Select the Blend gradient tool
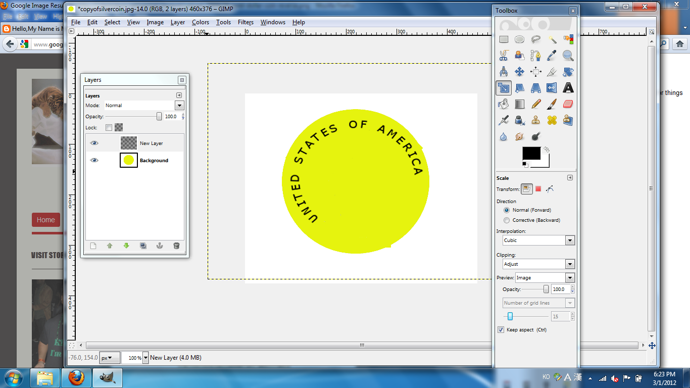 (x=520, y=104)
